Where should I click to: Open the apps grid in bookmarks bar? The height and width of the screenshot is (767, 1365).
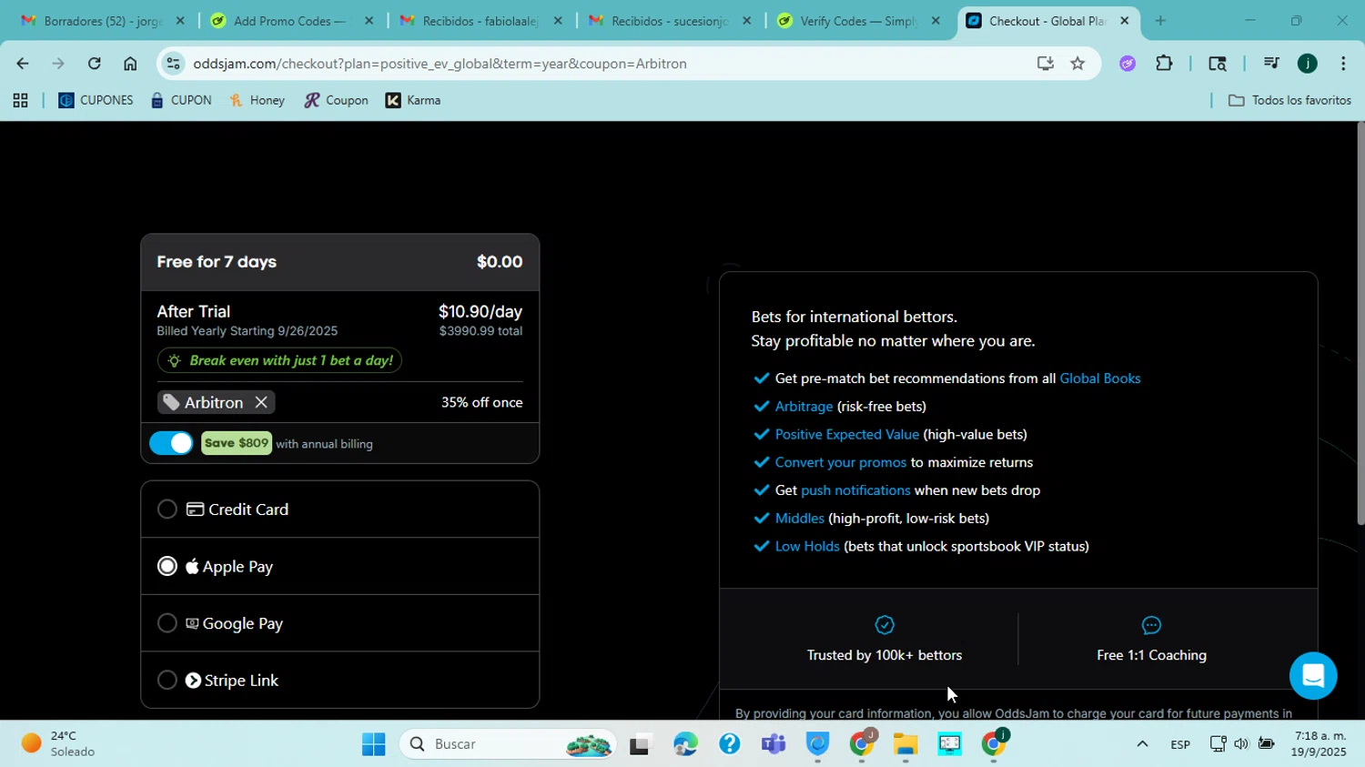(20, 101)
